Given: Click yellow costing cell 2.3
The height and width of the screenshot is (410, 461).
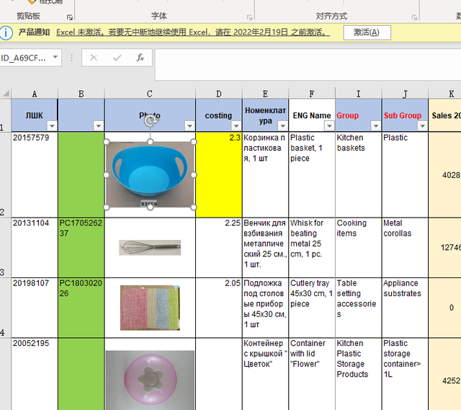Looking at the screenshot, I should (x=219, y=174).
